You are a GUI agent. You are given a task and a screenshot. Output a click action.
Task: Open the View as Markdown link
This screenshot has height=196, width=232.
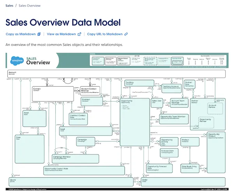[61, 34]
